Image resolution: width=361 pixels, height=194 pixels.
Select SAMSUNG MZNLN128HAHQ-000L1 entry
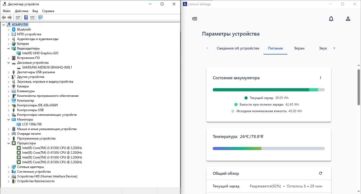(47, 67)
